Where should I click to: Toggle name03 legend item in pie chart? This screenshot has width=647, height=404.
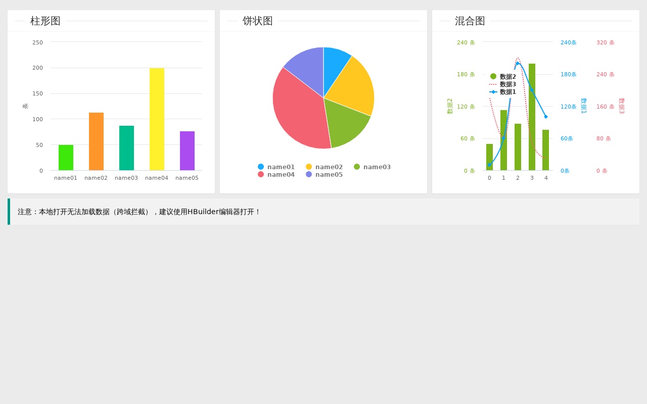[x=372, y=167]
